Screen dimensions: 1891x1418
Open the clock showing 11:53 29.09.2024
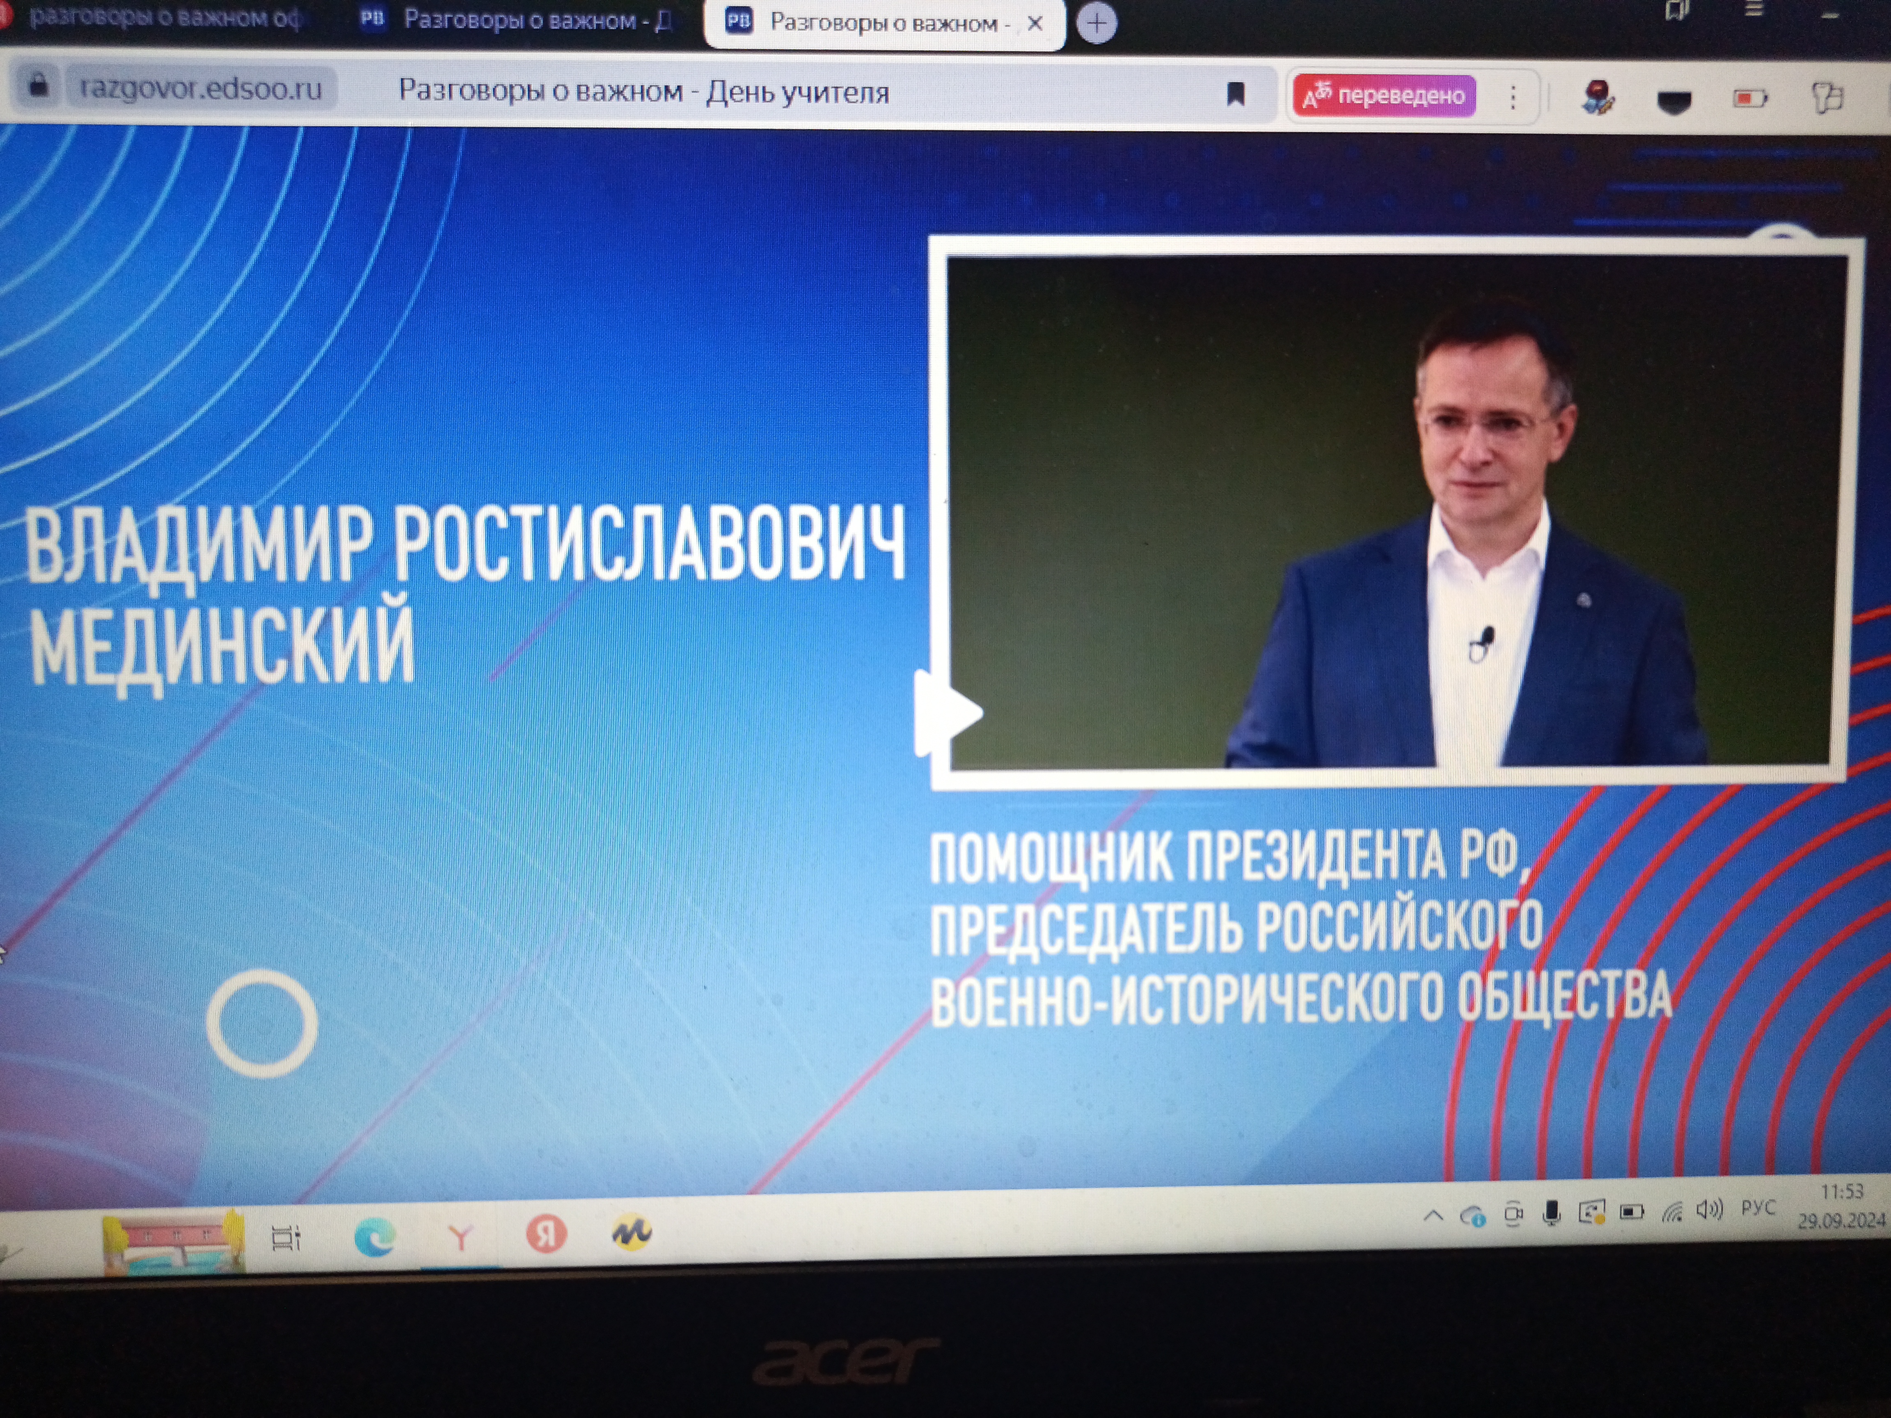click(x=1841, y=1206)
